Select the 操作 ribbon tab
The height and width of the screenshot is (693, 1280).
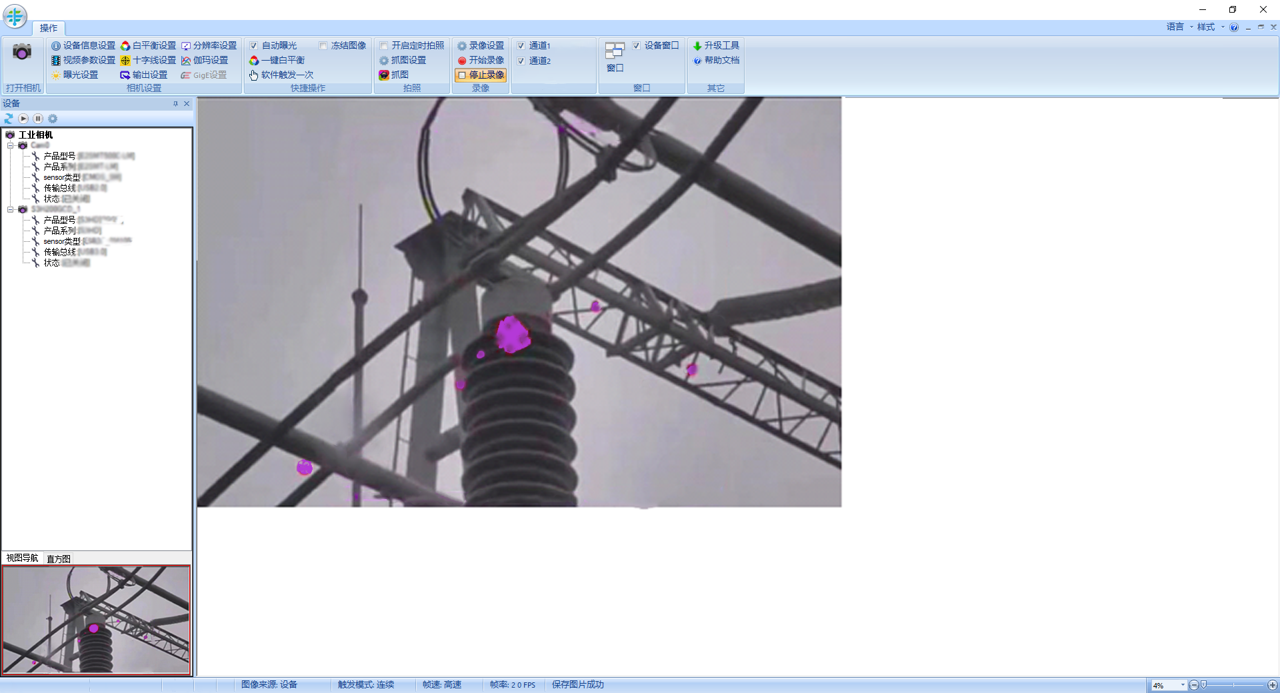(48, 27)
